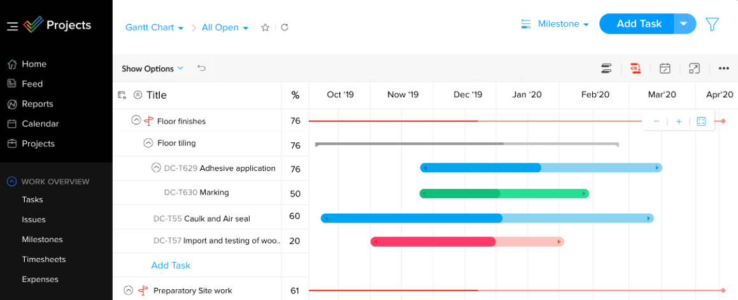Image resolution: width=738 pixels, height=300 pixels.
Task: Click the Add Task link in task list
Action: click(x=171, y=265)
